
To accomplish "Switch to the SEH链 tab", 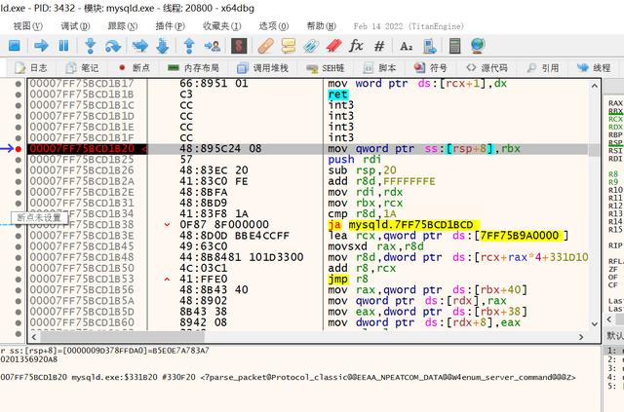I will pyautogui.click(x=325, y=68).
